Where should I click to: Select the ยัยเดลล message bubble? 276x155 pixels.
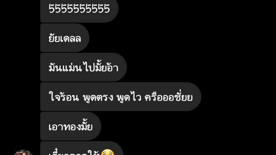(65, 38)
